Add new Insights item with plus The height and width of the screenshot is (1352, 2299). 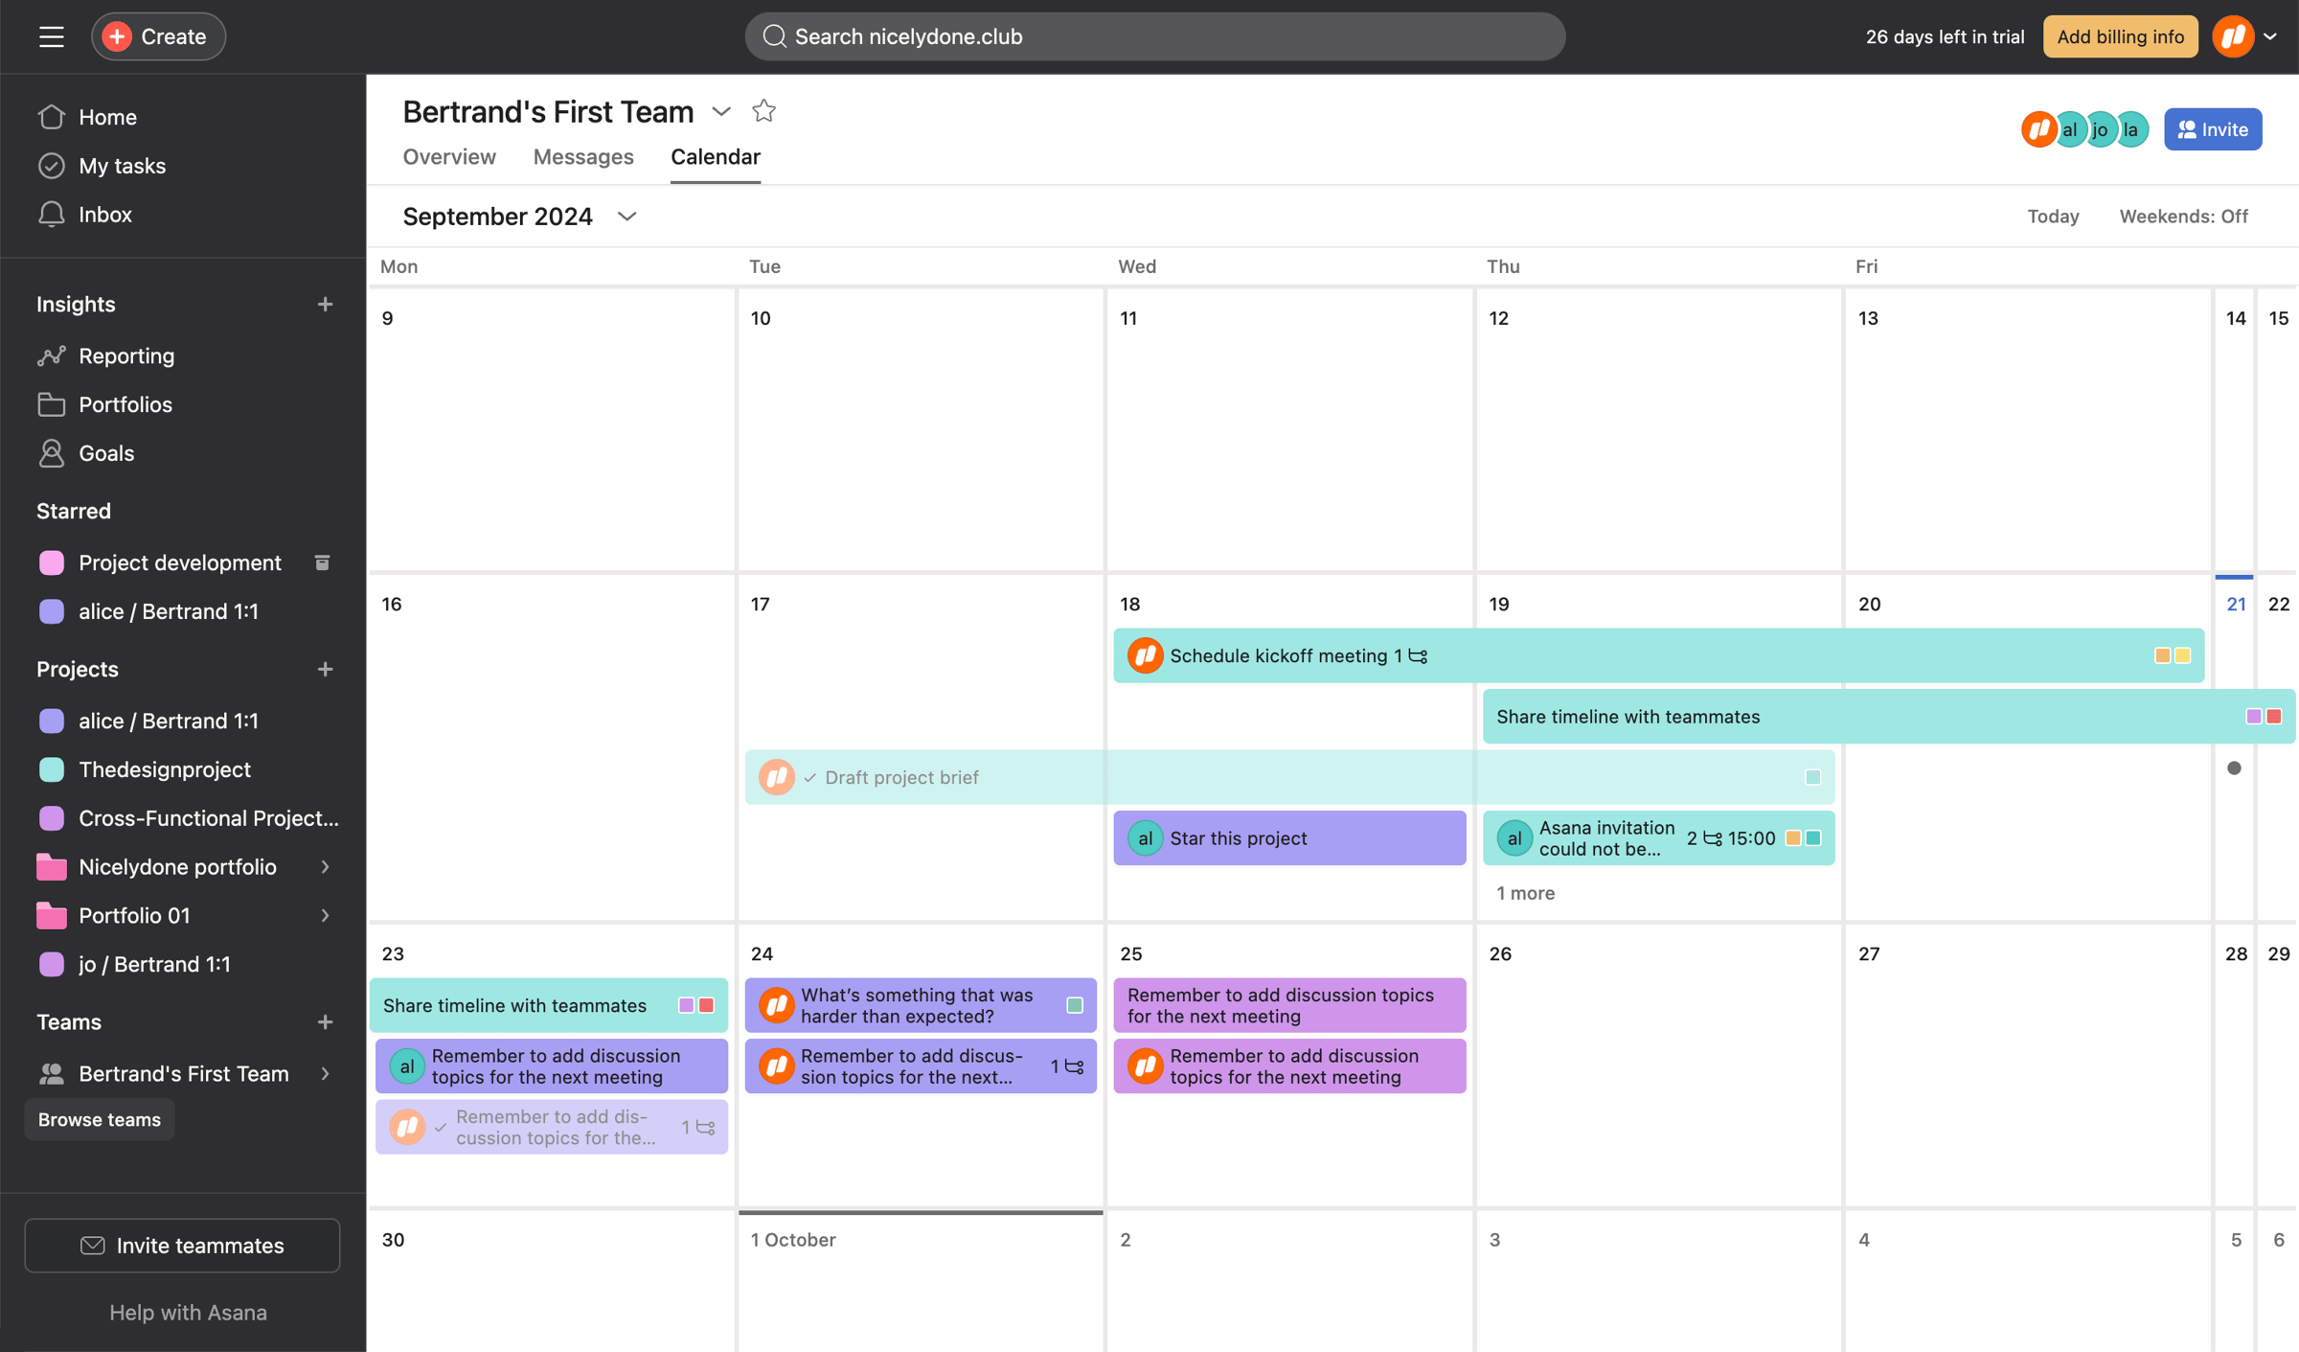(x=326, y=304)
